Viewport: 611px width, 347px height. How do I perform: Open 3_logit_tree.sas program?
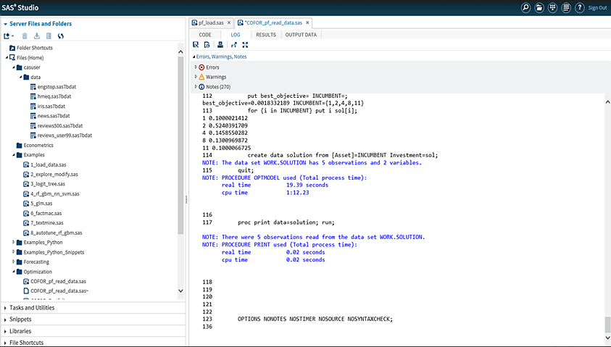coord(48,184)
